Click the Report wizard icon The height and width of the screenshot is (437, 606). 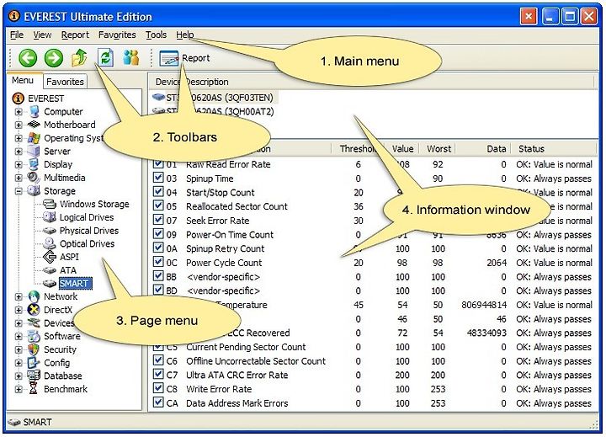168,58
